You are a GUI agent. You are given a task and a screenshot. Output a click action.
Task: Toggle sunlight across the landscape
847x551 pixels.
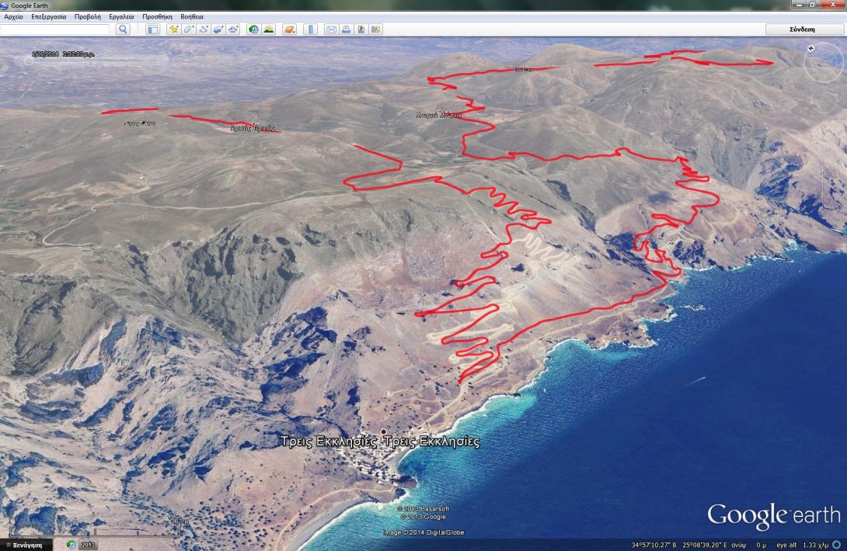coord(268,29)
